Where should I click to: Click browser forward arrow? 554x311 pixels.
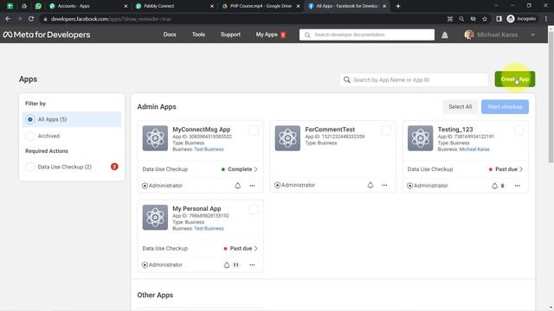[19, 19]
